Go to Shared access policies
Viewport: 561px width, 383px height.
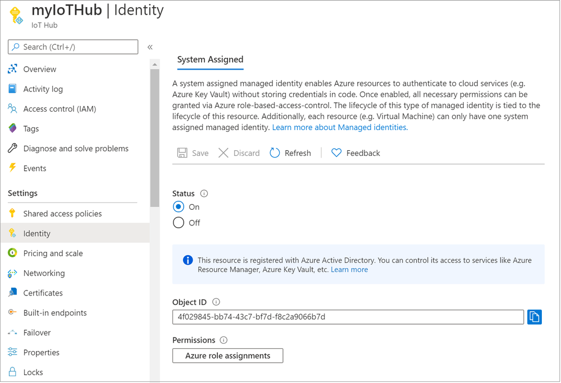62,214
